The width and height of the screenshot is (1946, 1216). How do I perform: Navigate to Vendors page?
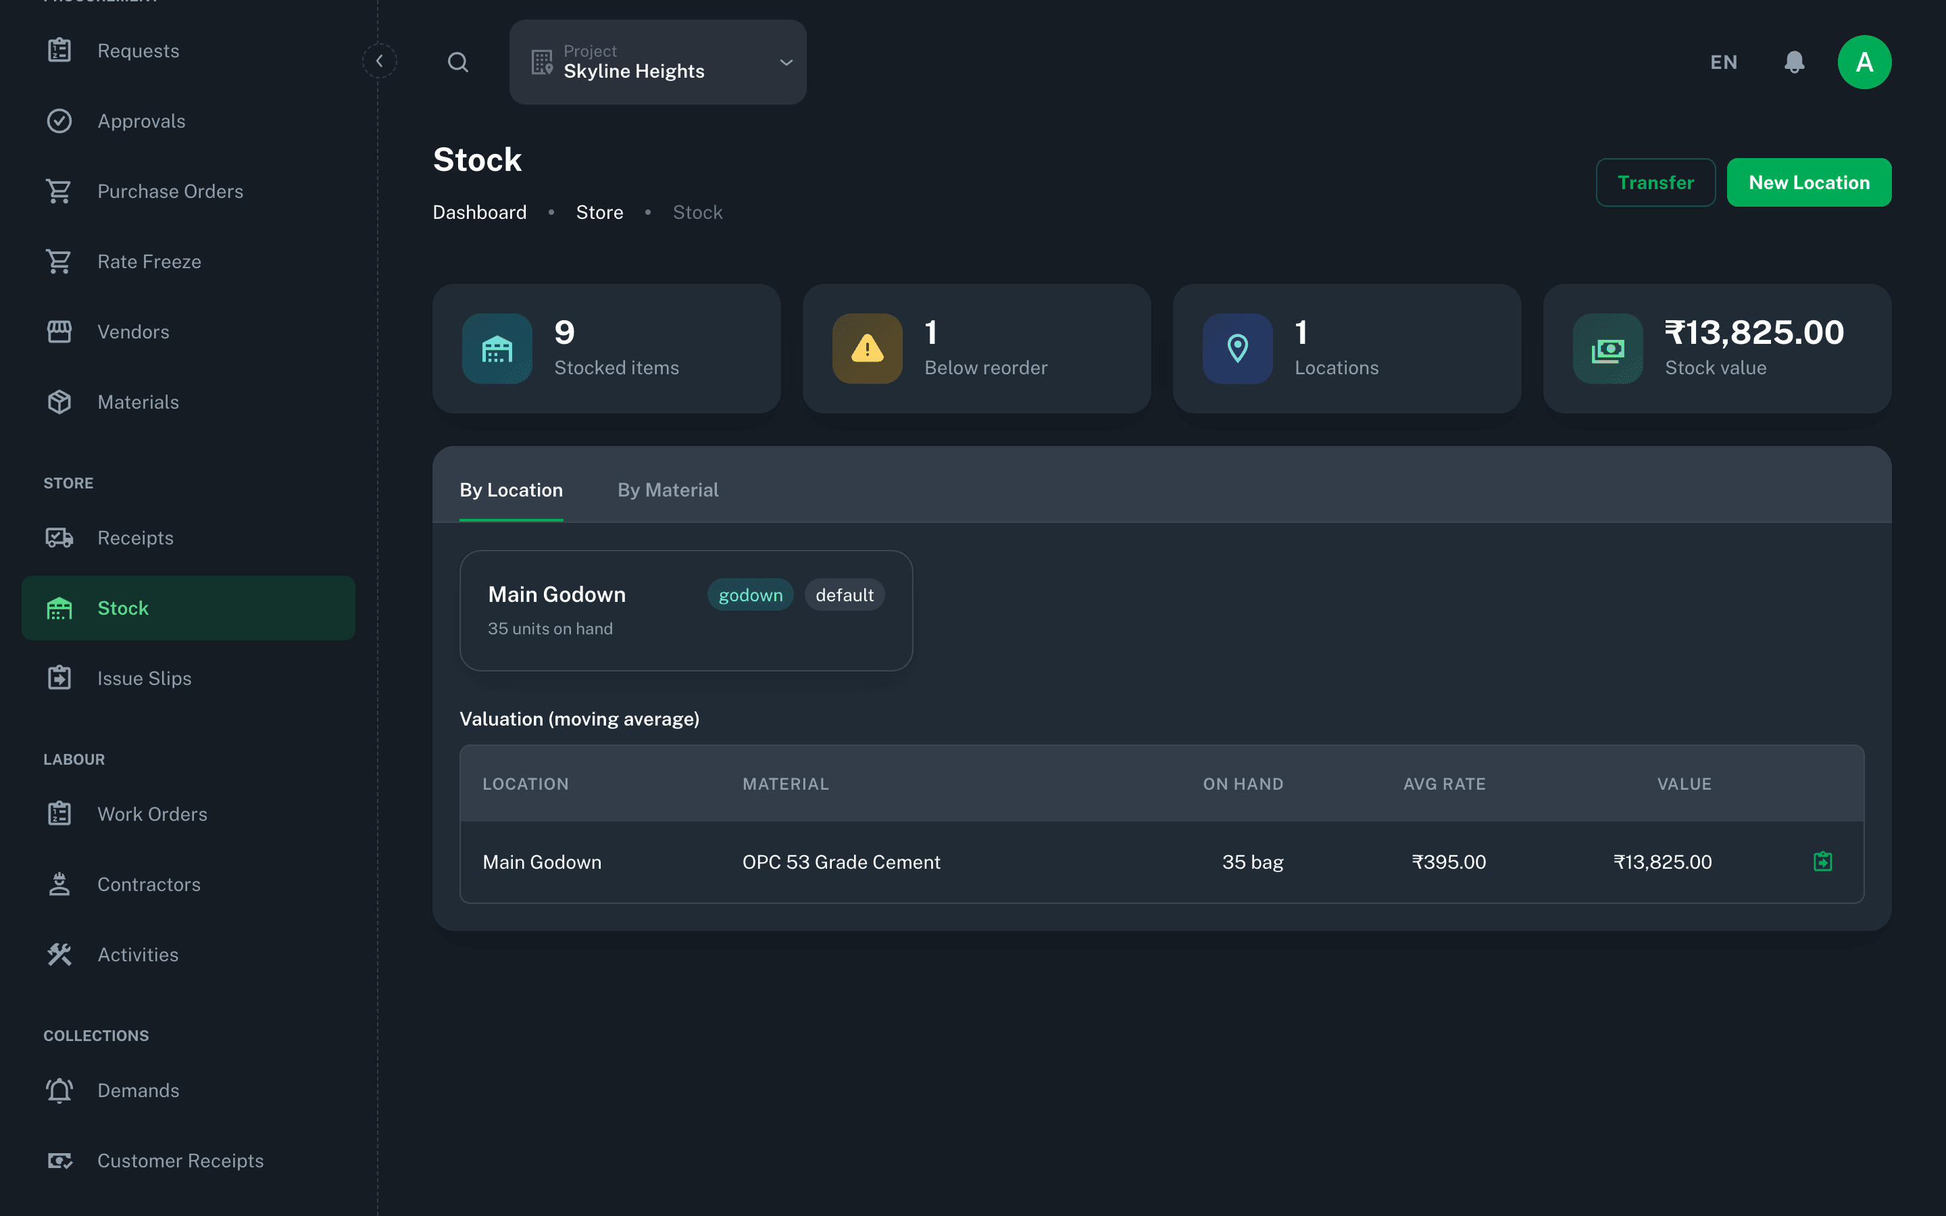pos(188,331)
